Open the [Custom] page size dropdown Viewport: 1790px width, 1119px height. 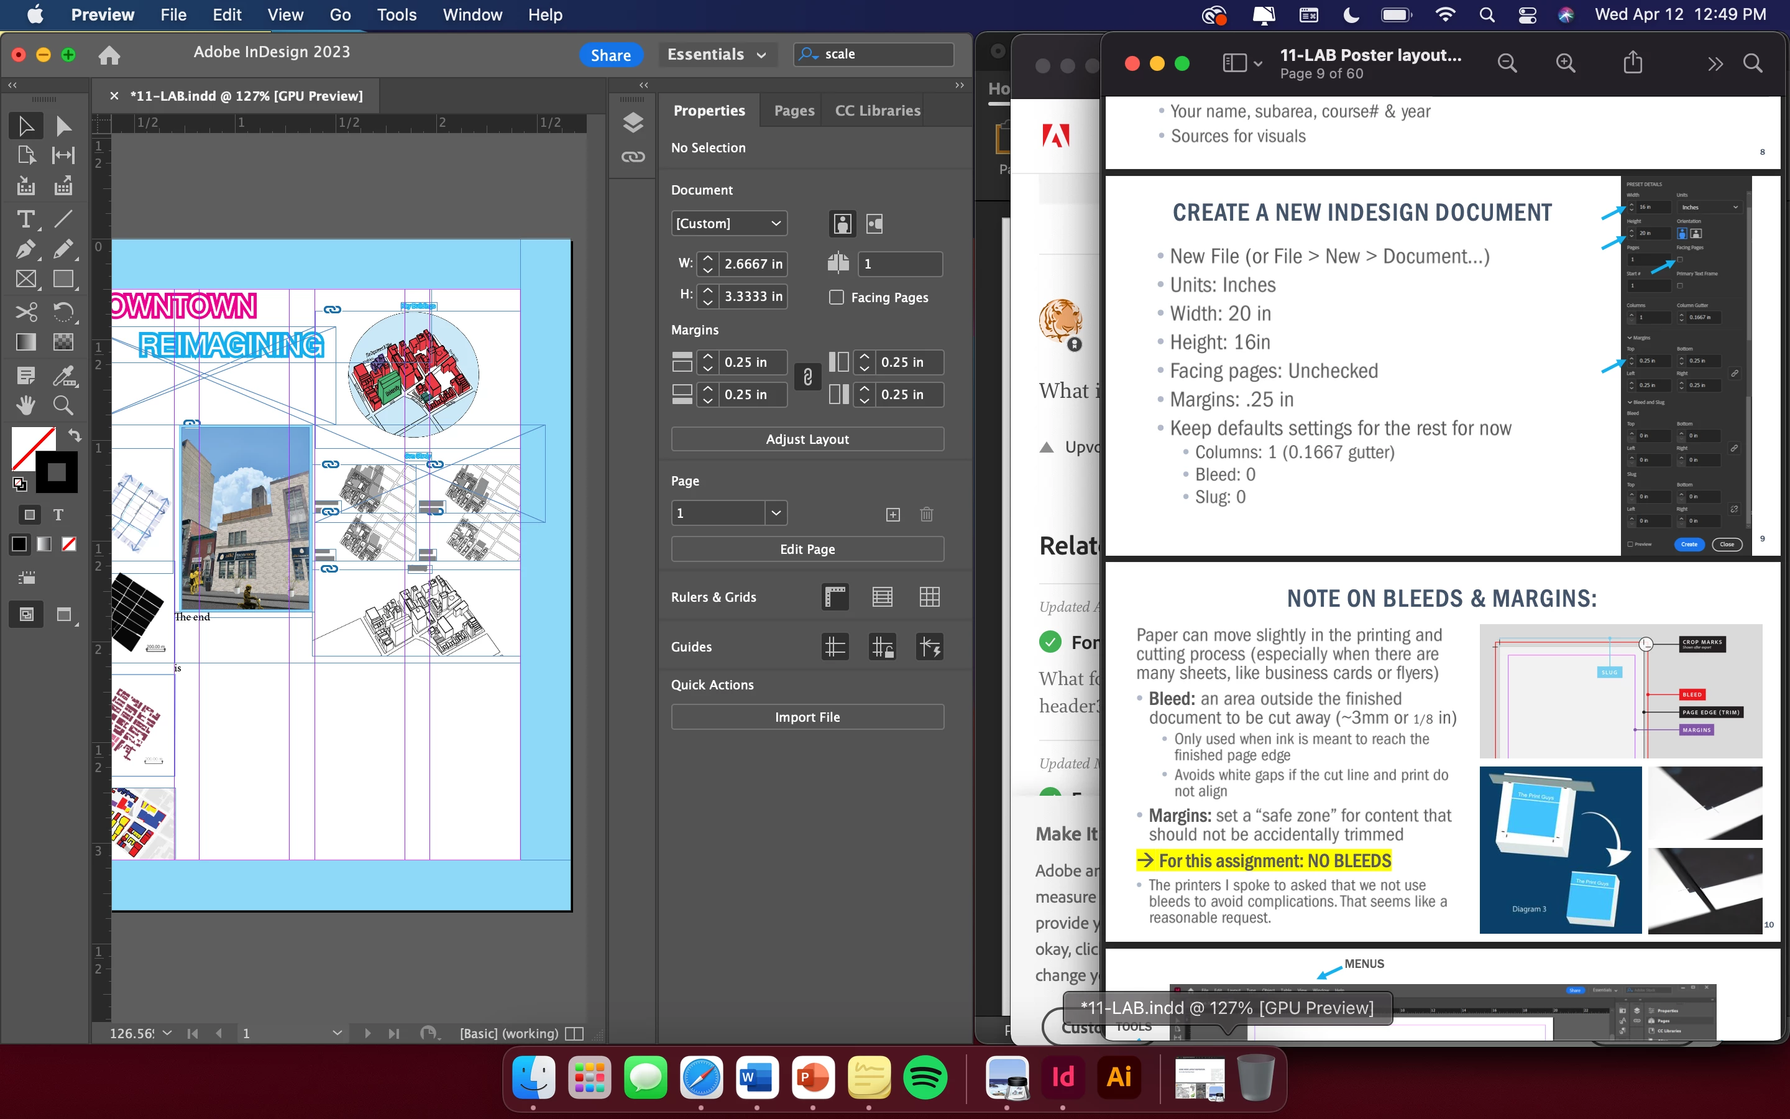[728, 224]
